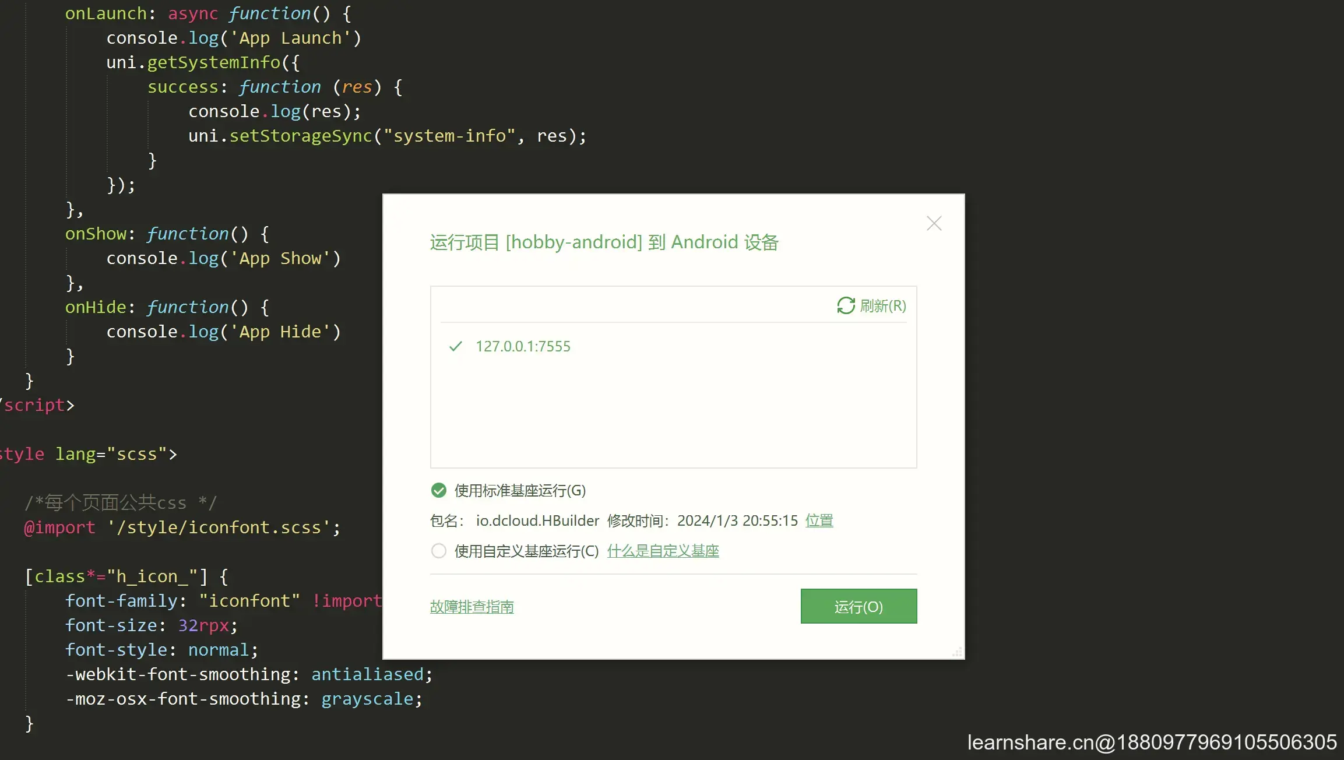This screenshot has height=760, width=1344.
Task: Click the refresh circular arrows icon
Action: (846, 305)
